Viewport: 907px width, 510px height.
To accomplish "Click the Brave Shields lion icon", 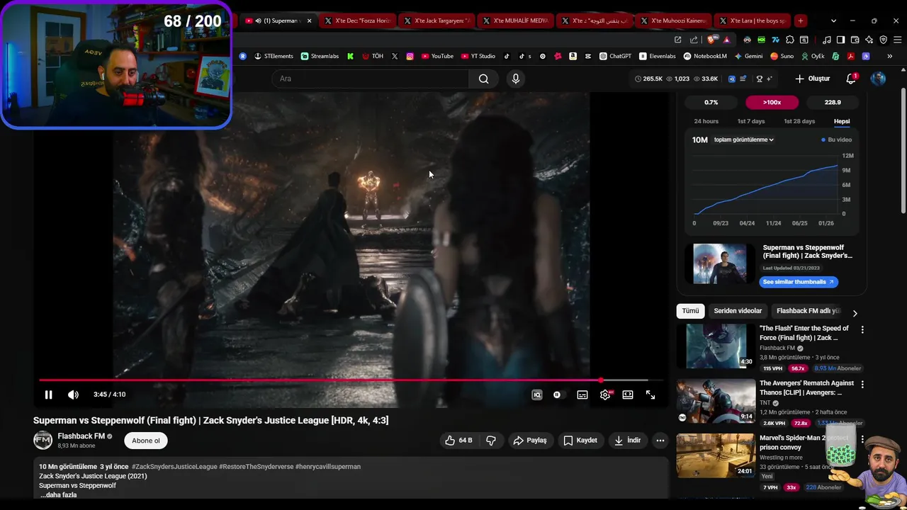I will [714, 40].
